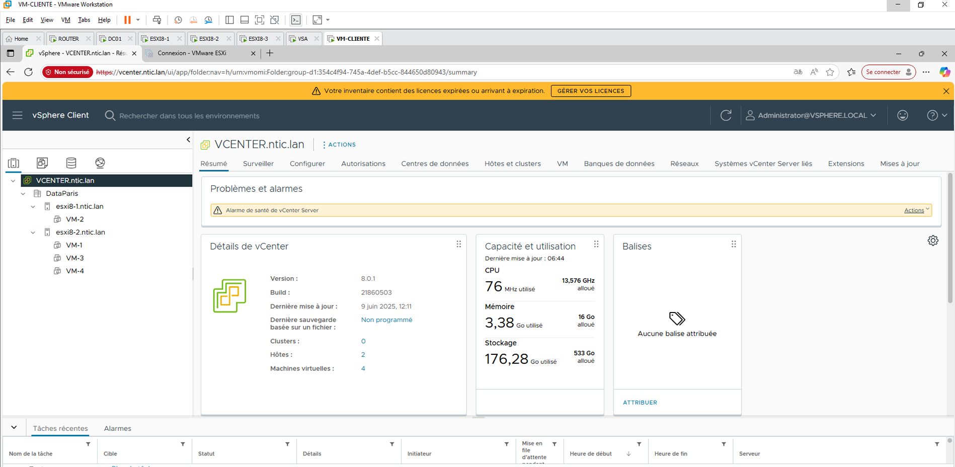The width and height of the screenshot is (955, 467).
Task: Click GÉRER VOS LICENCES button
Action: point(591,91)
